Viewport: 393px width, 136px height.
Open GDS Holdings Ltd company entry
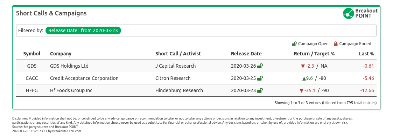coord(69,66)
